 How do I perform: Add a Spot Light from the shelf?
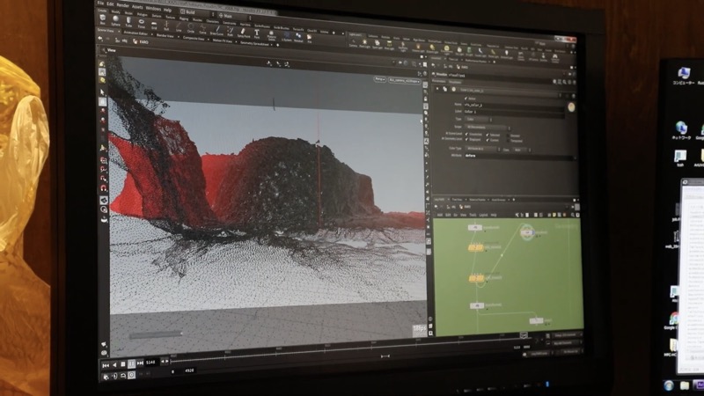(x=378, y=45)
